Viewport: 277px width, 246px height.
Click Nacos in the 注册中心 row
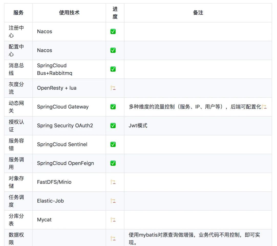click(x=45, y=32)
